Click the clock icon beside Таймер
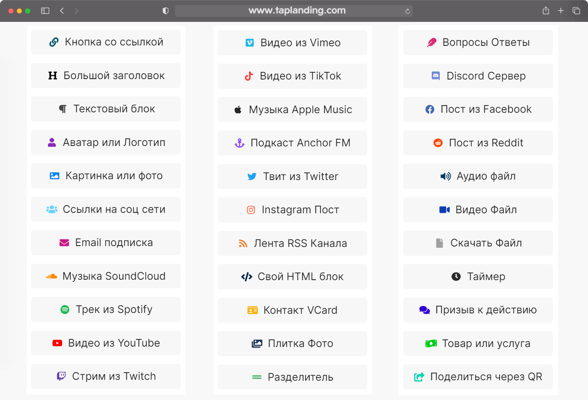This screenshot has width=588, height=400. (456, 276)
